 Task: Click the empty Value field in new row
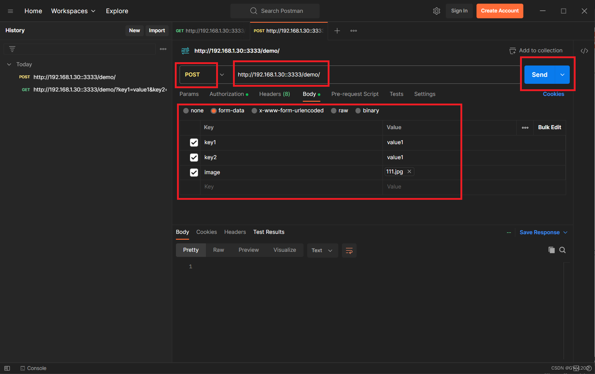[x=474, y=187]
